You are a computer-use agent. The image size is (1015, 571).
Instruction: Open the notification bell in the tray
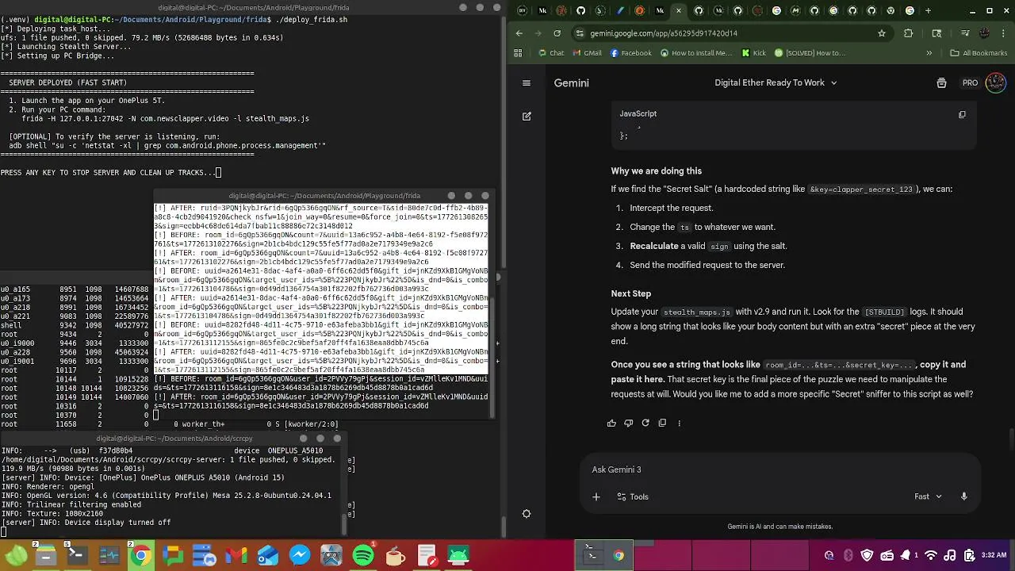(x=904, y=555)
